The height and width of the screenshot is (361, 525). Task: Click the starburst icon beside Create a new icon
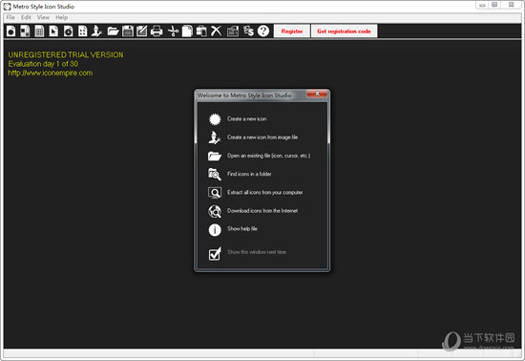(x=215, y=118)
